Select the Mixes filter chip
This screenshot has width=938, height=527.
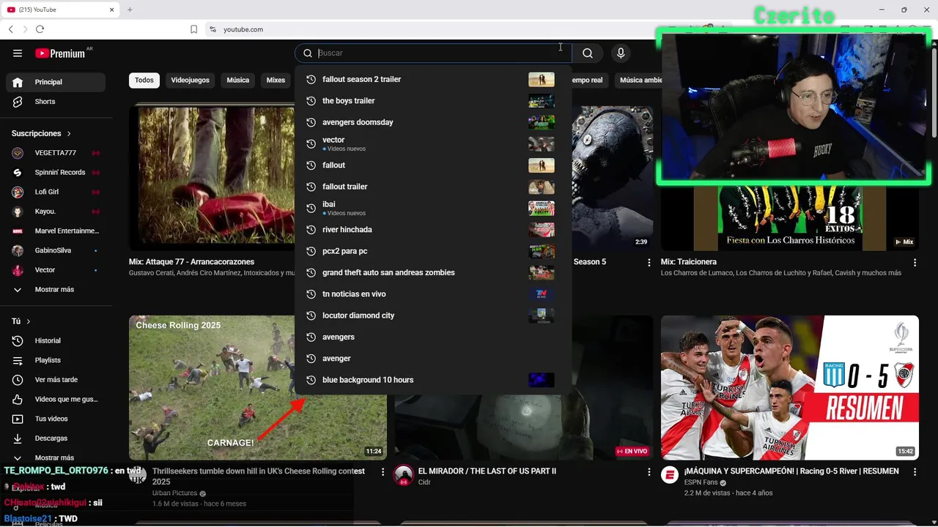(x=276, y=80)
